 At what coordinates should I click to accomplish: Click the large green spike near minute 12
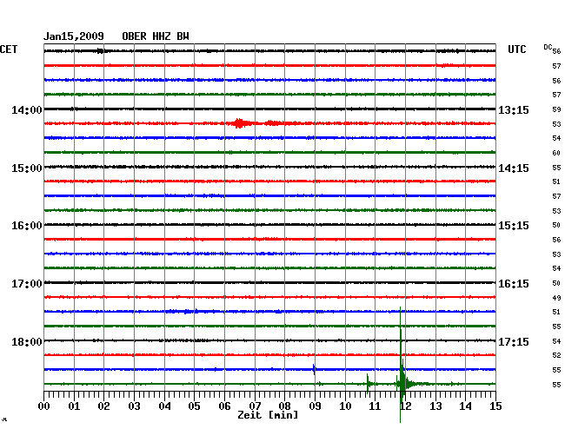coord(401,364)
